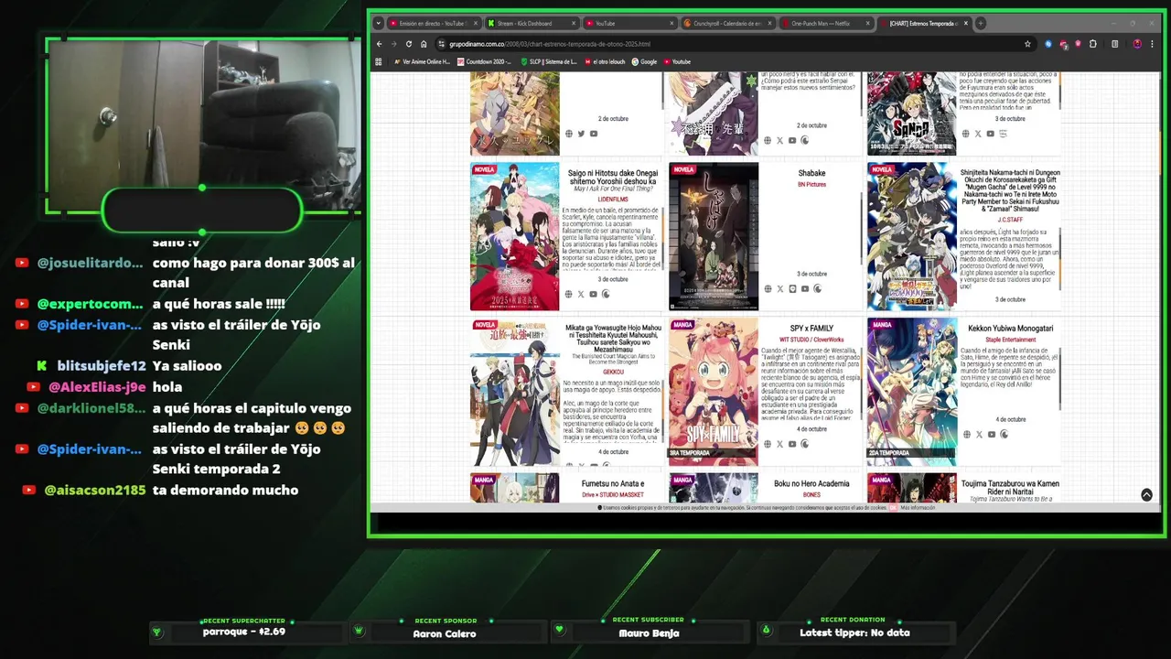
Task: Open YouTube icon for Shabake
Action: pyautogui.click(x=805, y=288)
